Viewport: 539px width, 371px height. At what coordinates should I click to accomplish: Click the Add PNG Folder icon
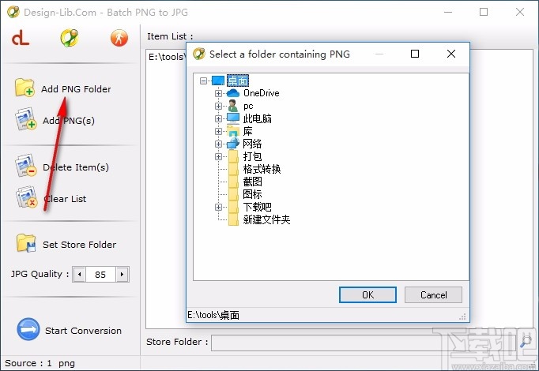[24, 88]
